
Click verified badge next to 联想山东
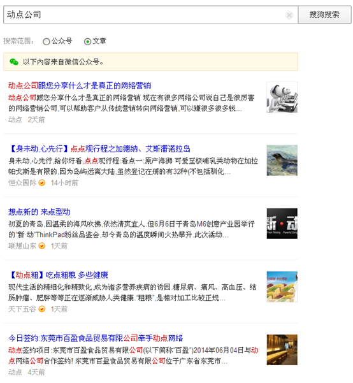42,246
